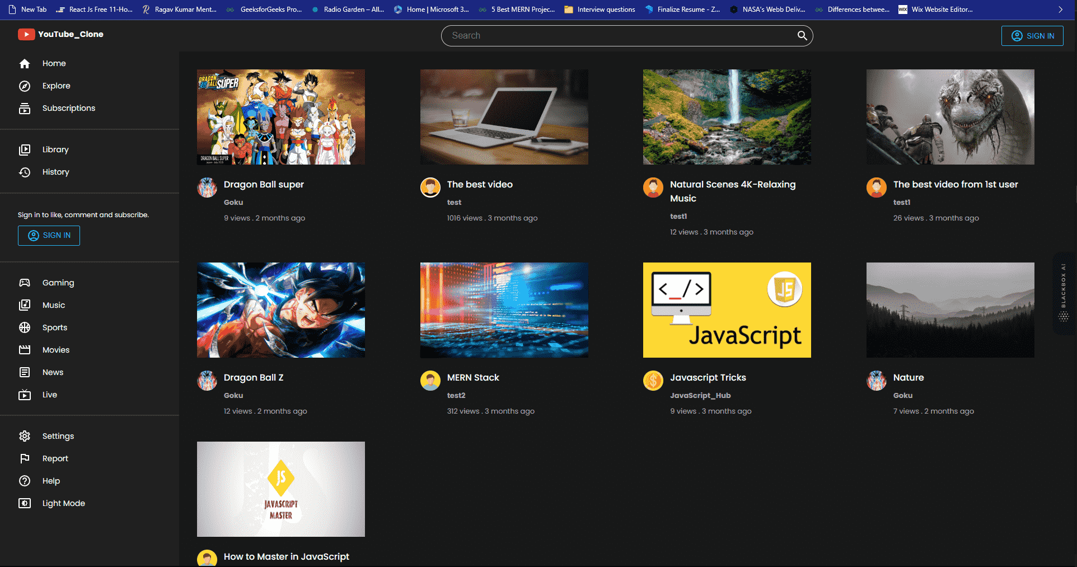The height and width of the screenshot is (567, 1077).
Task: Expand the bookmarks overflow chevron
Action: (1060, 10)
